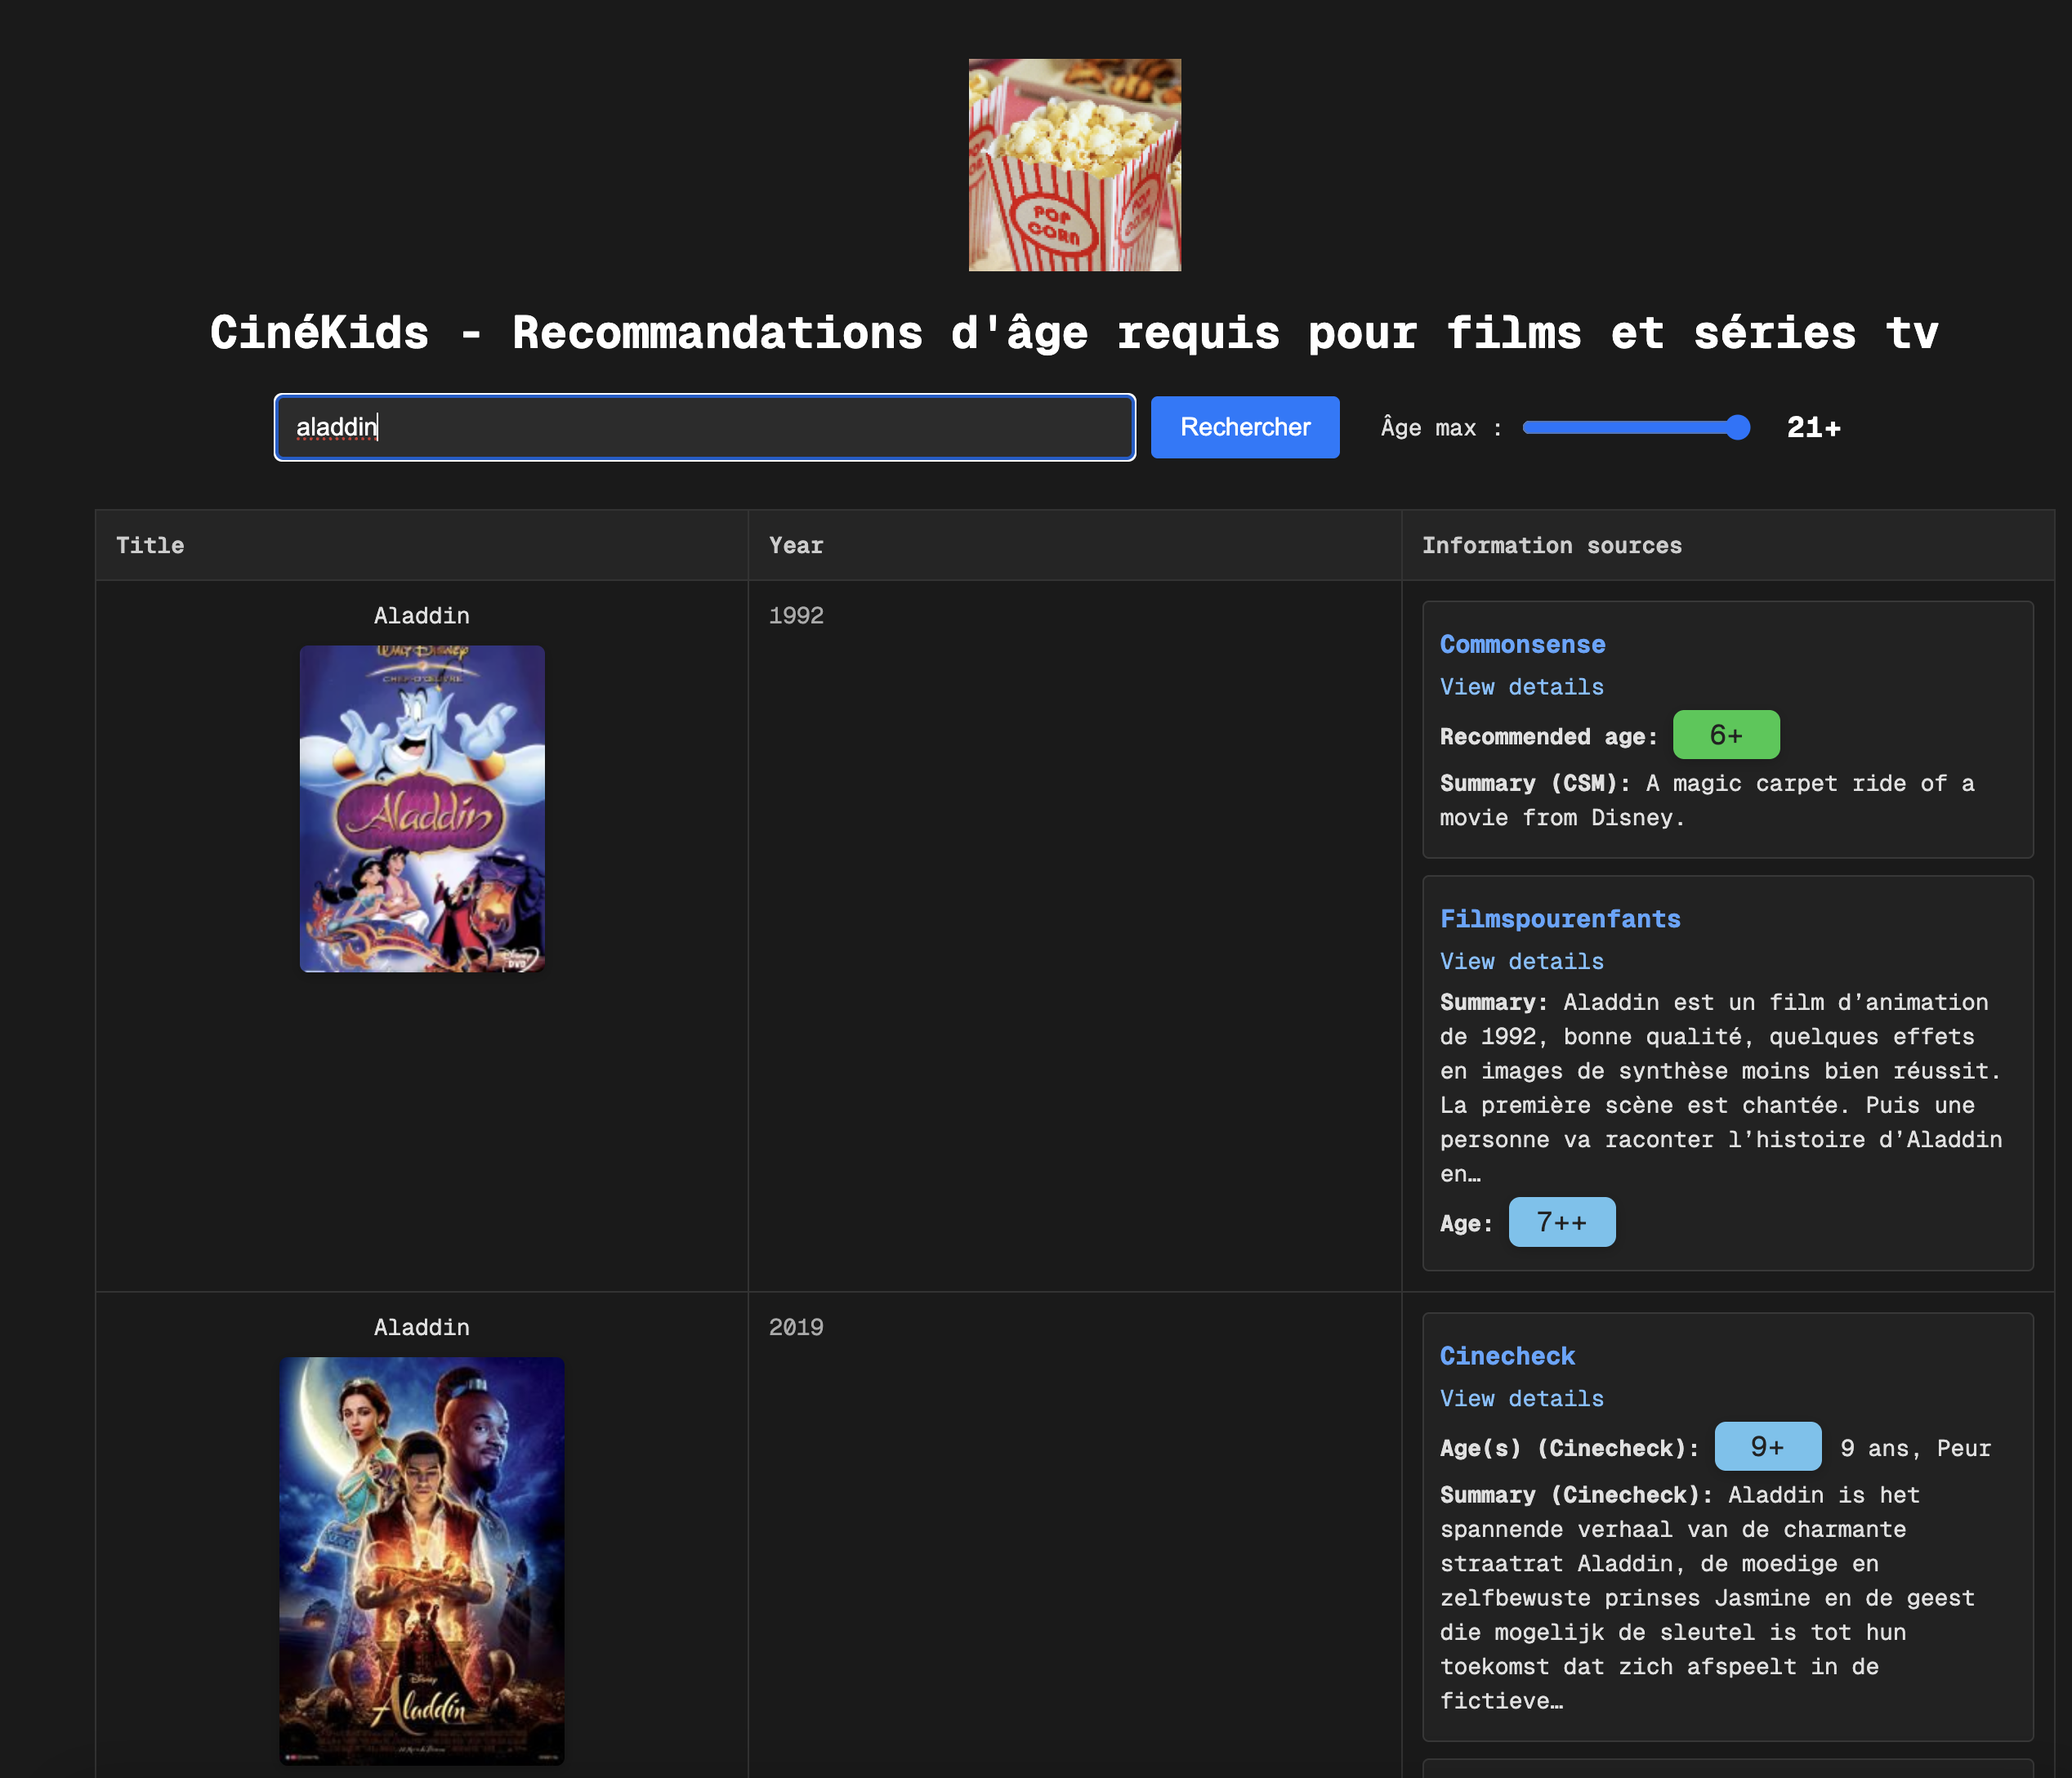Click the Title column header
This screenshot has width=2072, height=1778.
422,545
